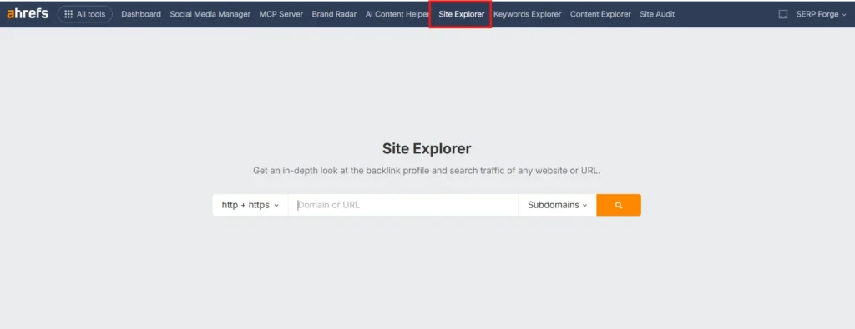855x329 pixels.
Task: Open AI Content Helper
Action: (x=397, y=14)
